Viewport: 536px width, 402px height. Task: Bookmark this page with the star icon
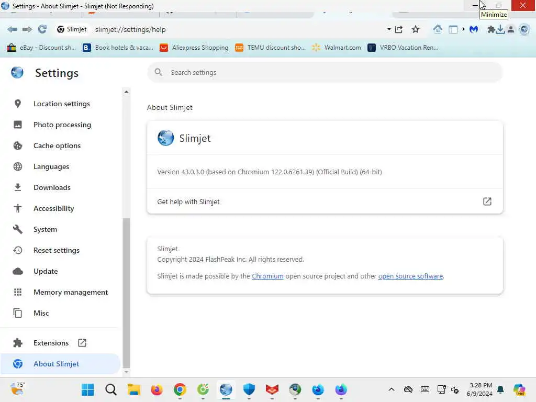tap(415, 29)
